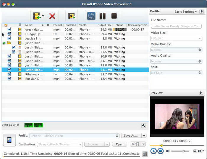
Task: Stop the preview playback
Action: [x=160, y=151]
